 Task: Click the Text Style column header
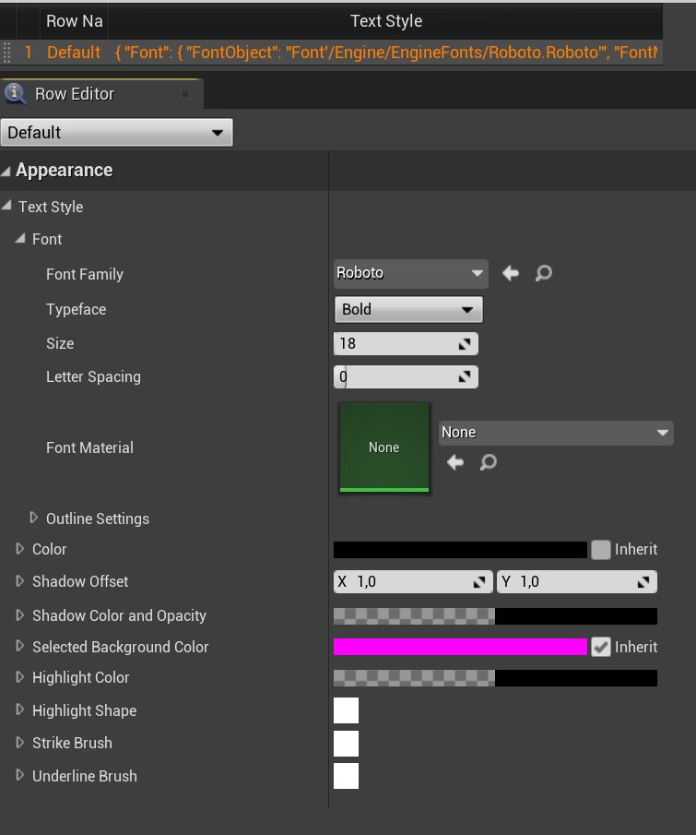[385, 21]
